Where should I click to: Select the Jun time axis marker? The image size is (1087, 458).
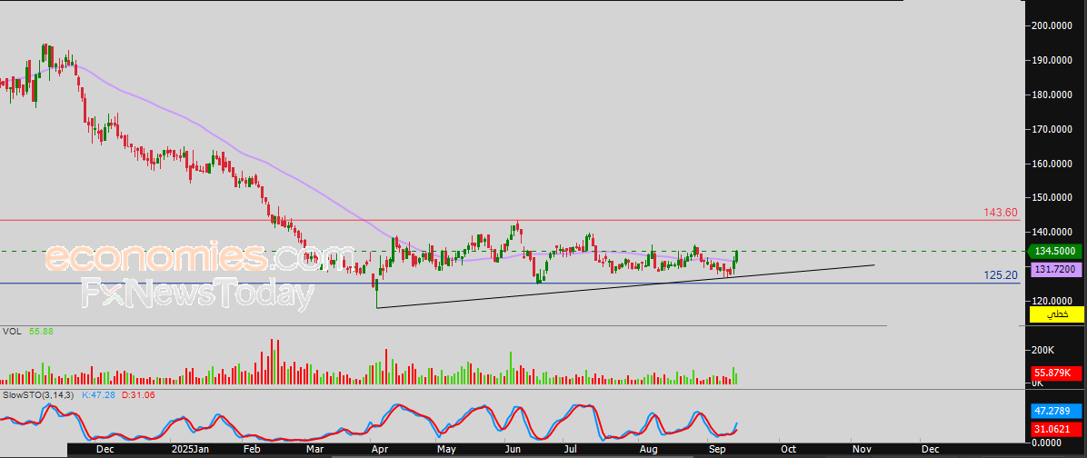[x=513, y=450]
